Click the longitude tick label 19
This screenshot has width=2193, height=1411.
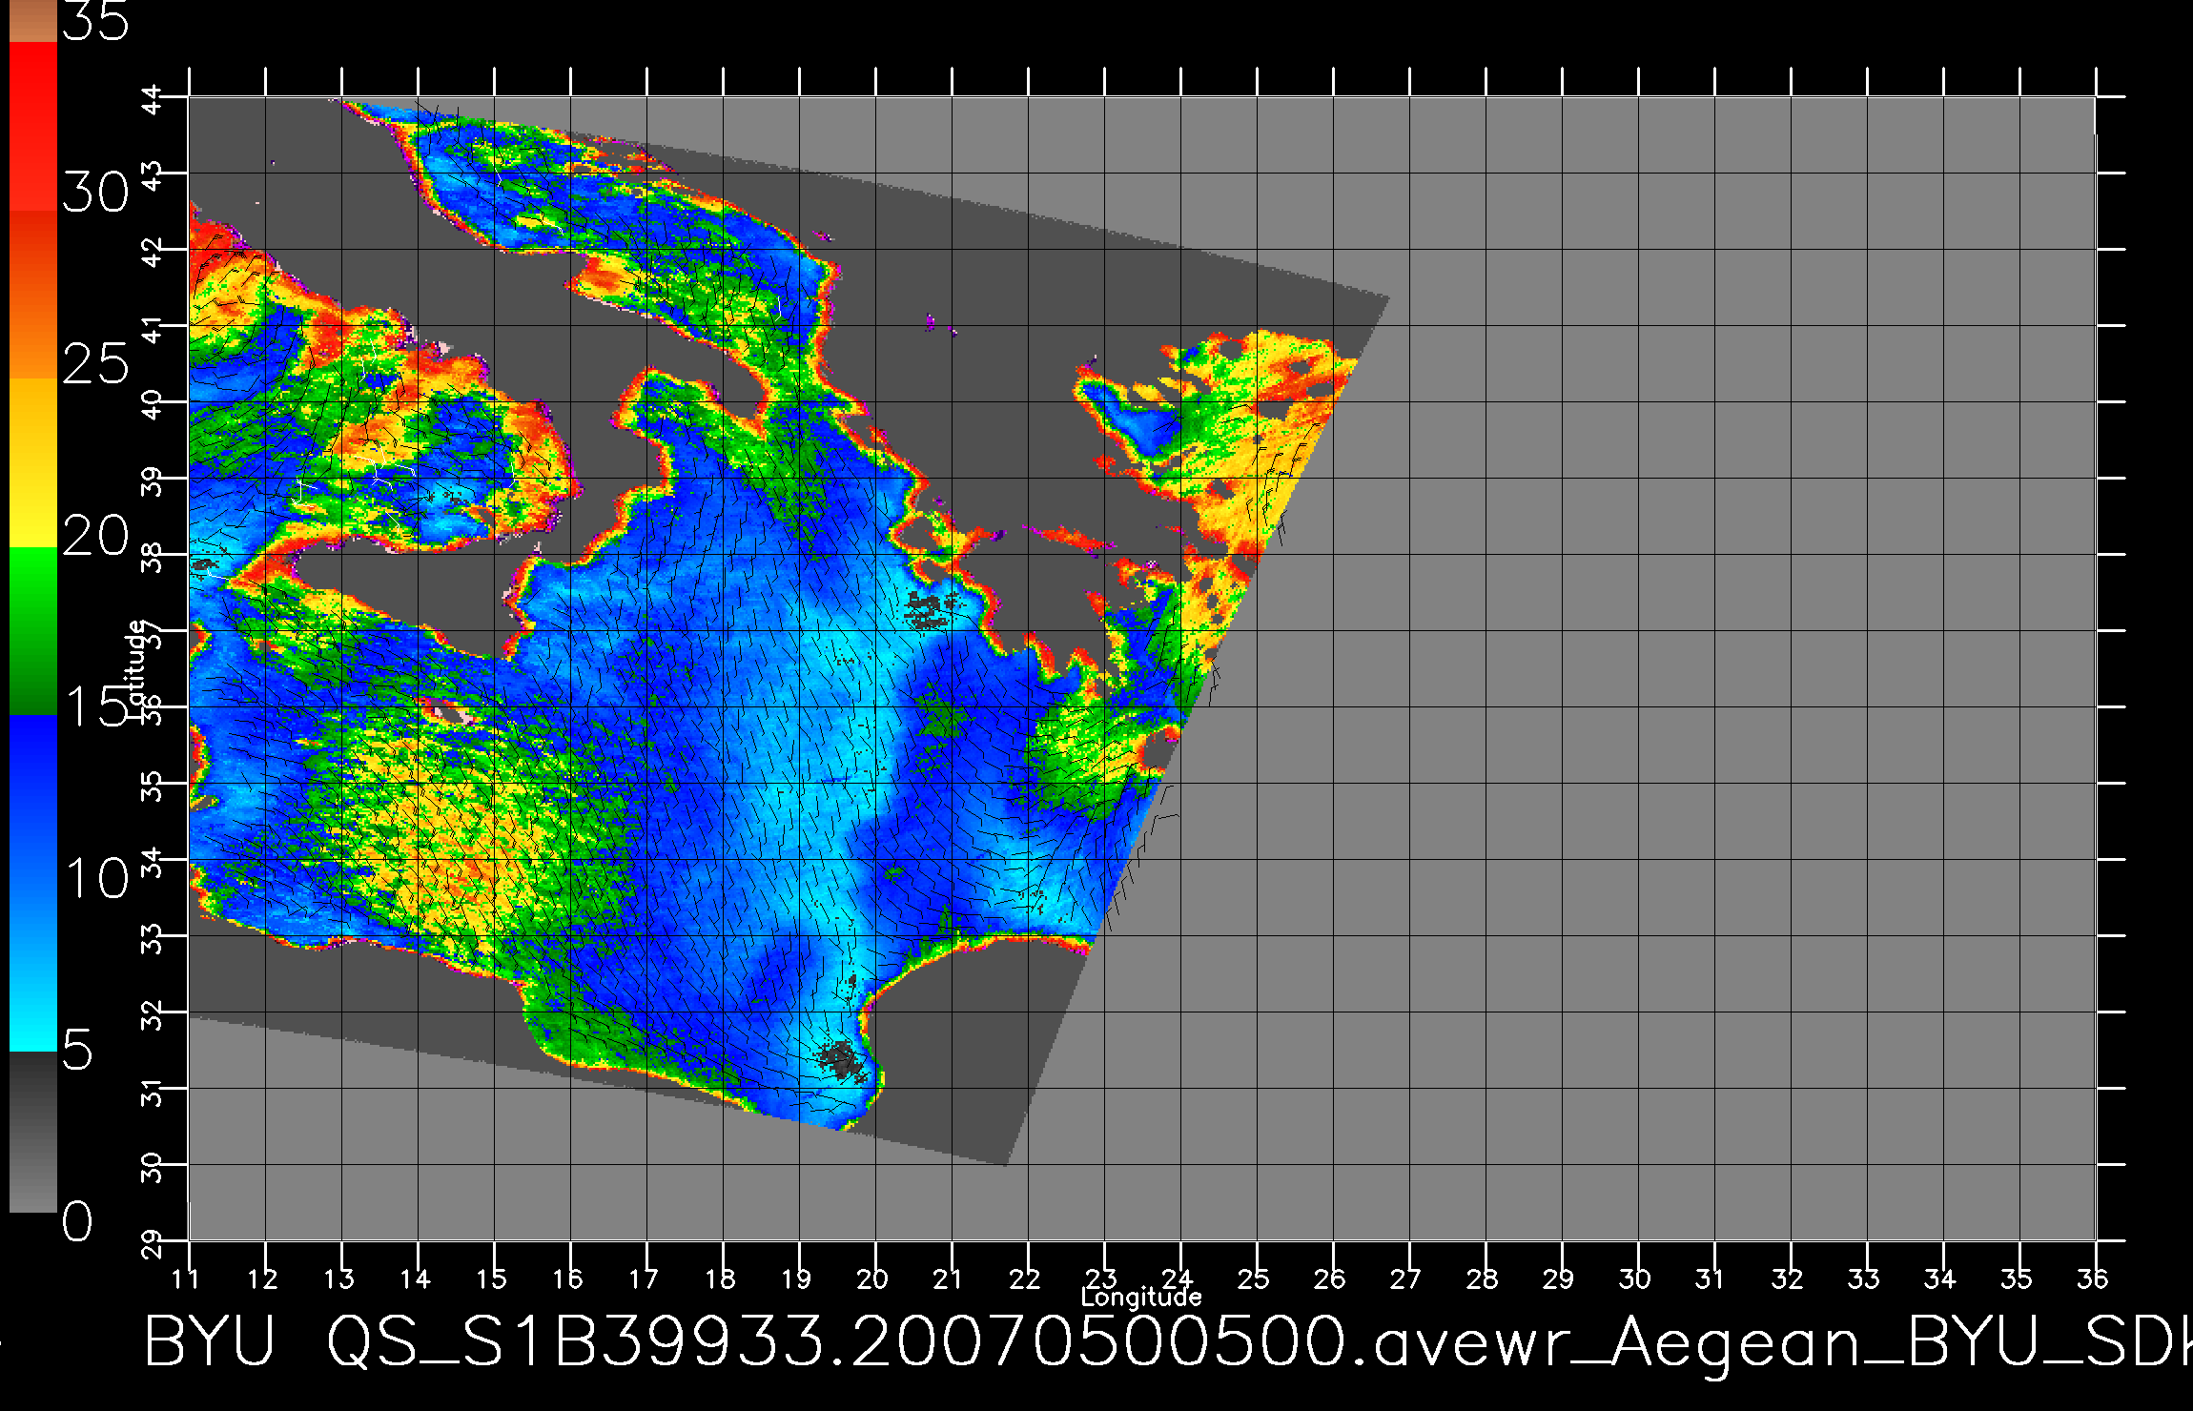tap(796, 1278)
